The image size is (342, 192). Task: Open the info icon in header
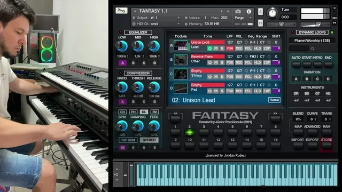pos(248,12)
